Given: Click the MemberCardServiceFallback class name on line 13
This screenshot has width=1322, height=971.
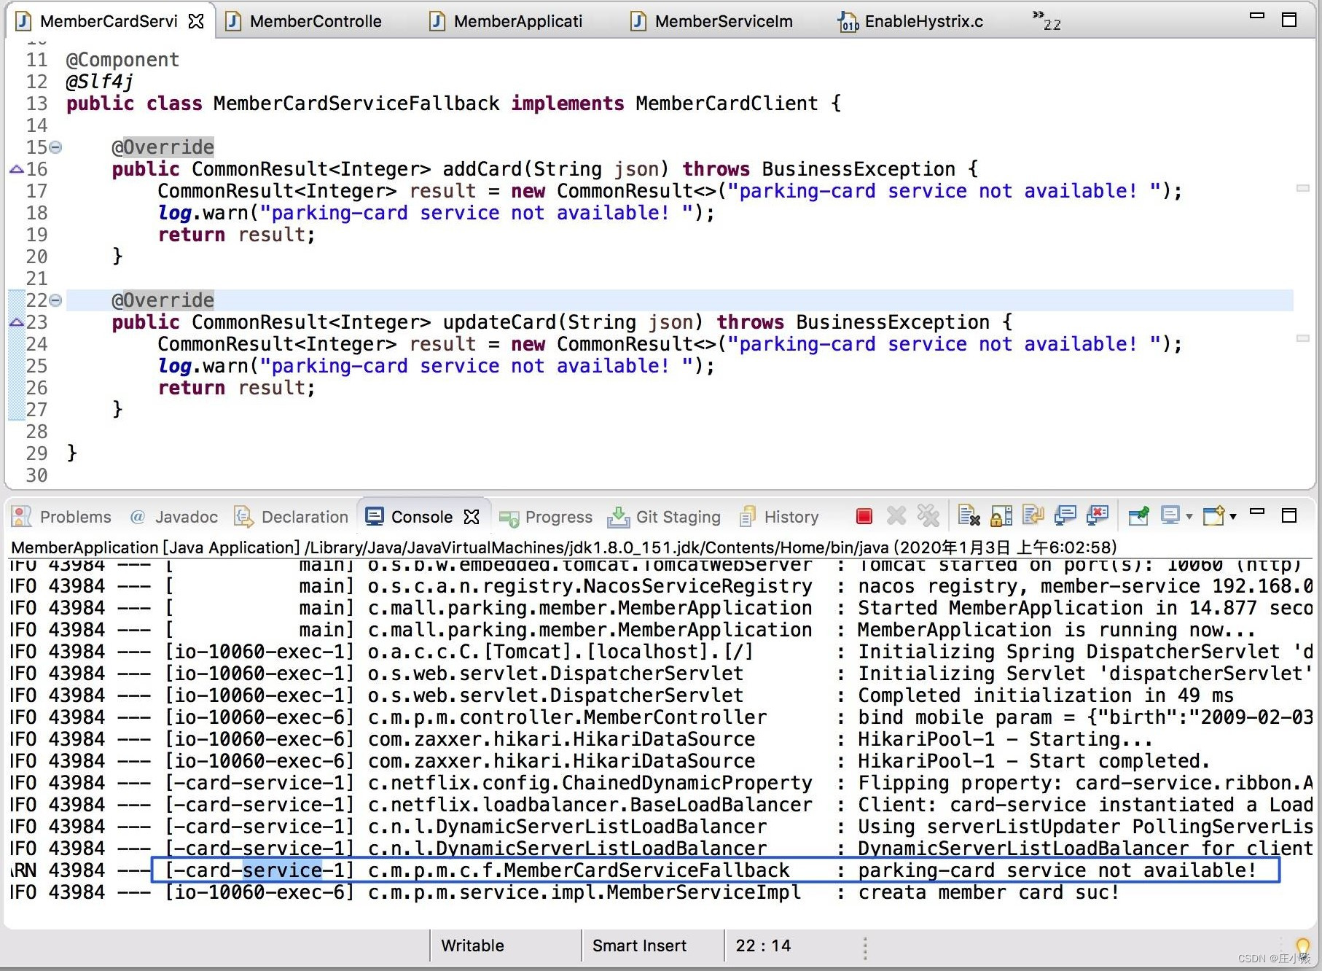Looking at the screenshot, I should [x=356, y=104].
